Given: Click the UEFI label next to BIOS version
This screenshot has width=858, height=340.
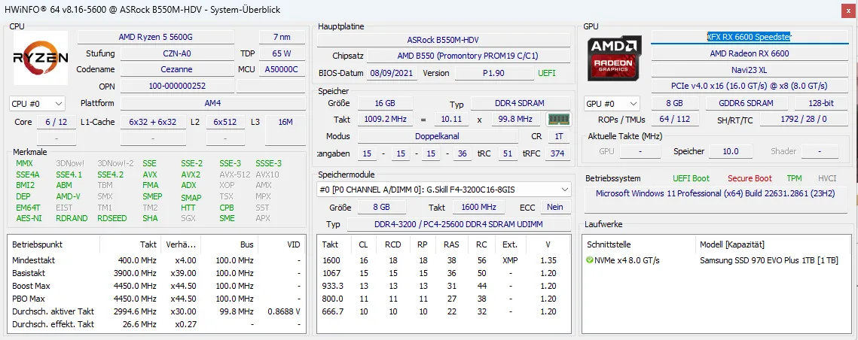Looking at the screenshot, I should 546,73.
